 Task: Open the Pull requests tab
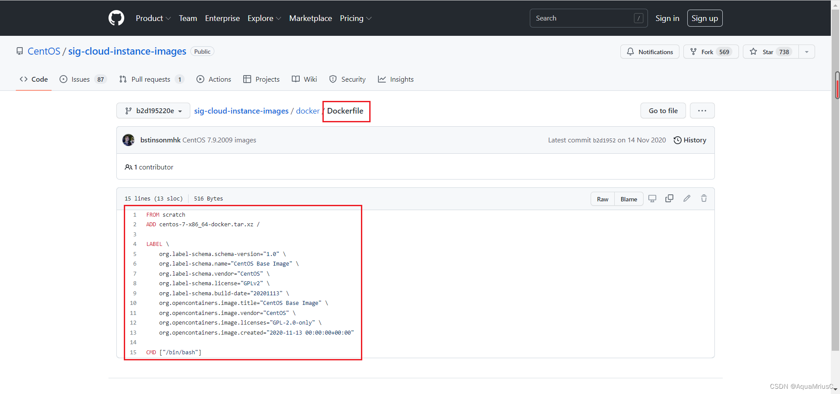(x=151, y=79)
